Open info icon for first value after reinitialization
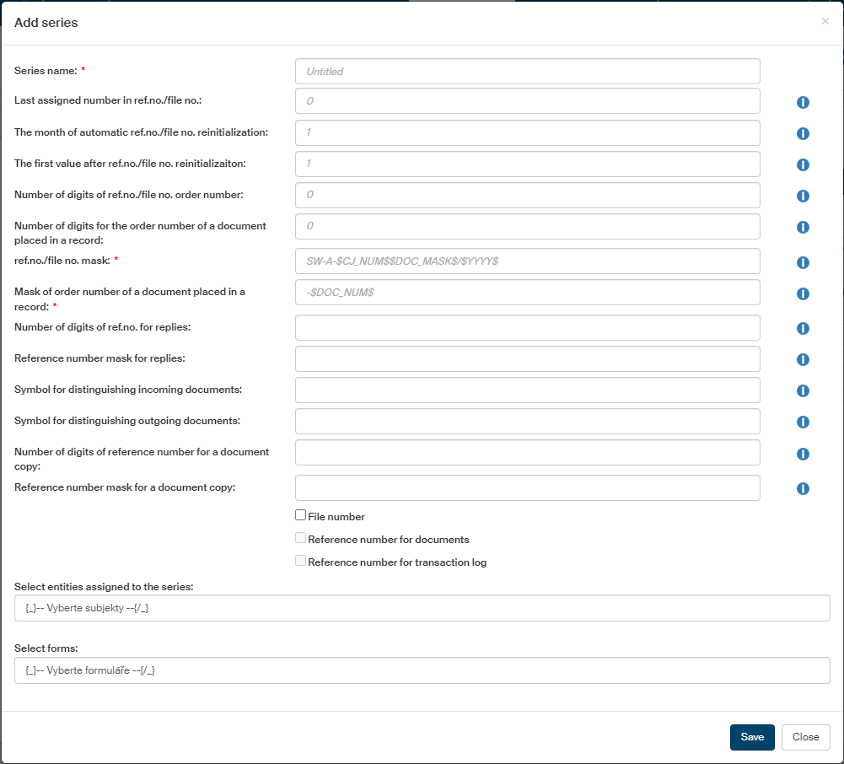 tap(803, 164)
